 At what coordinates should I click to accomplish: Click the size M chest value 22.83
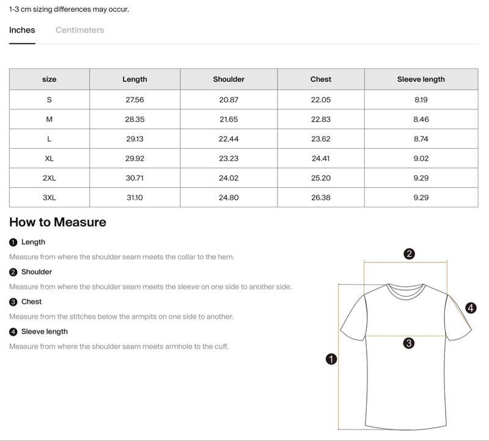[321, 119]
